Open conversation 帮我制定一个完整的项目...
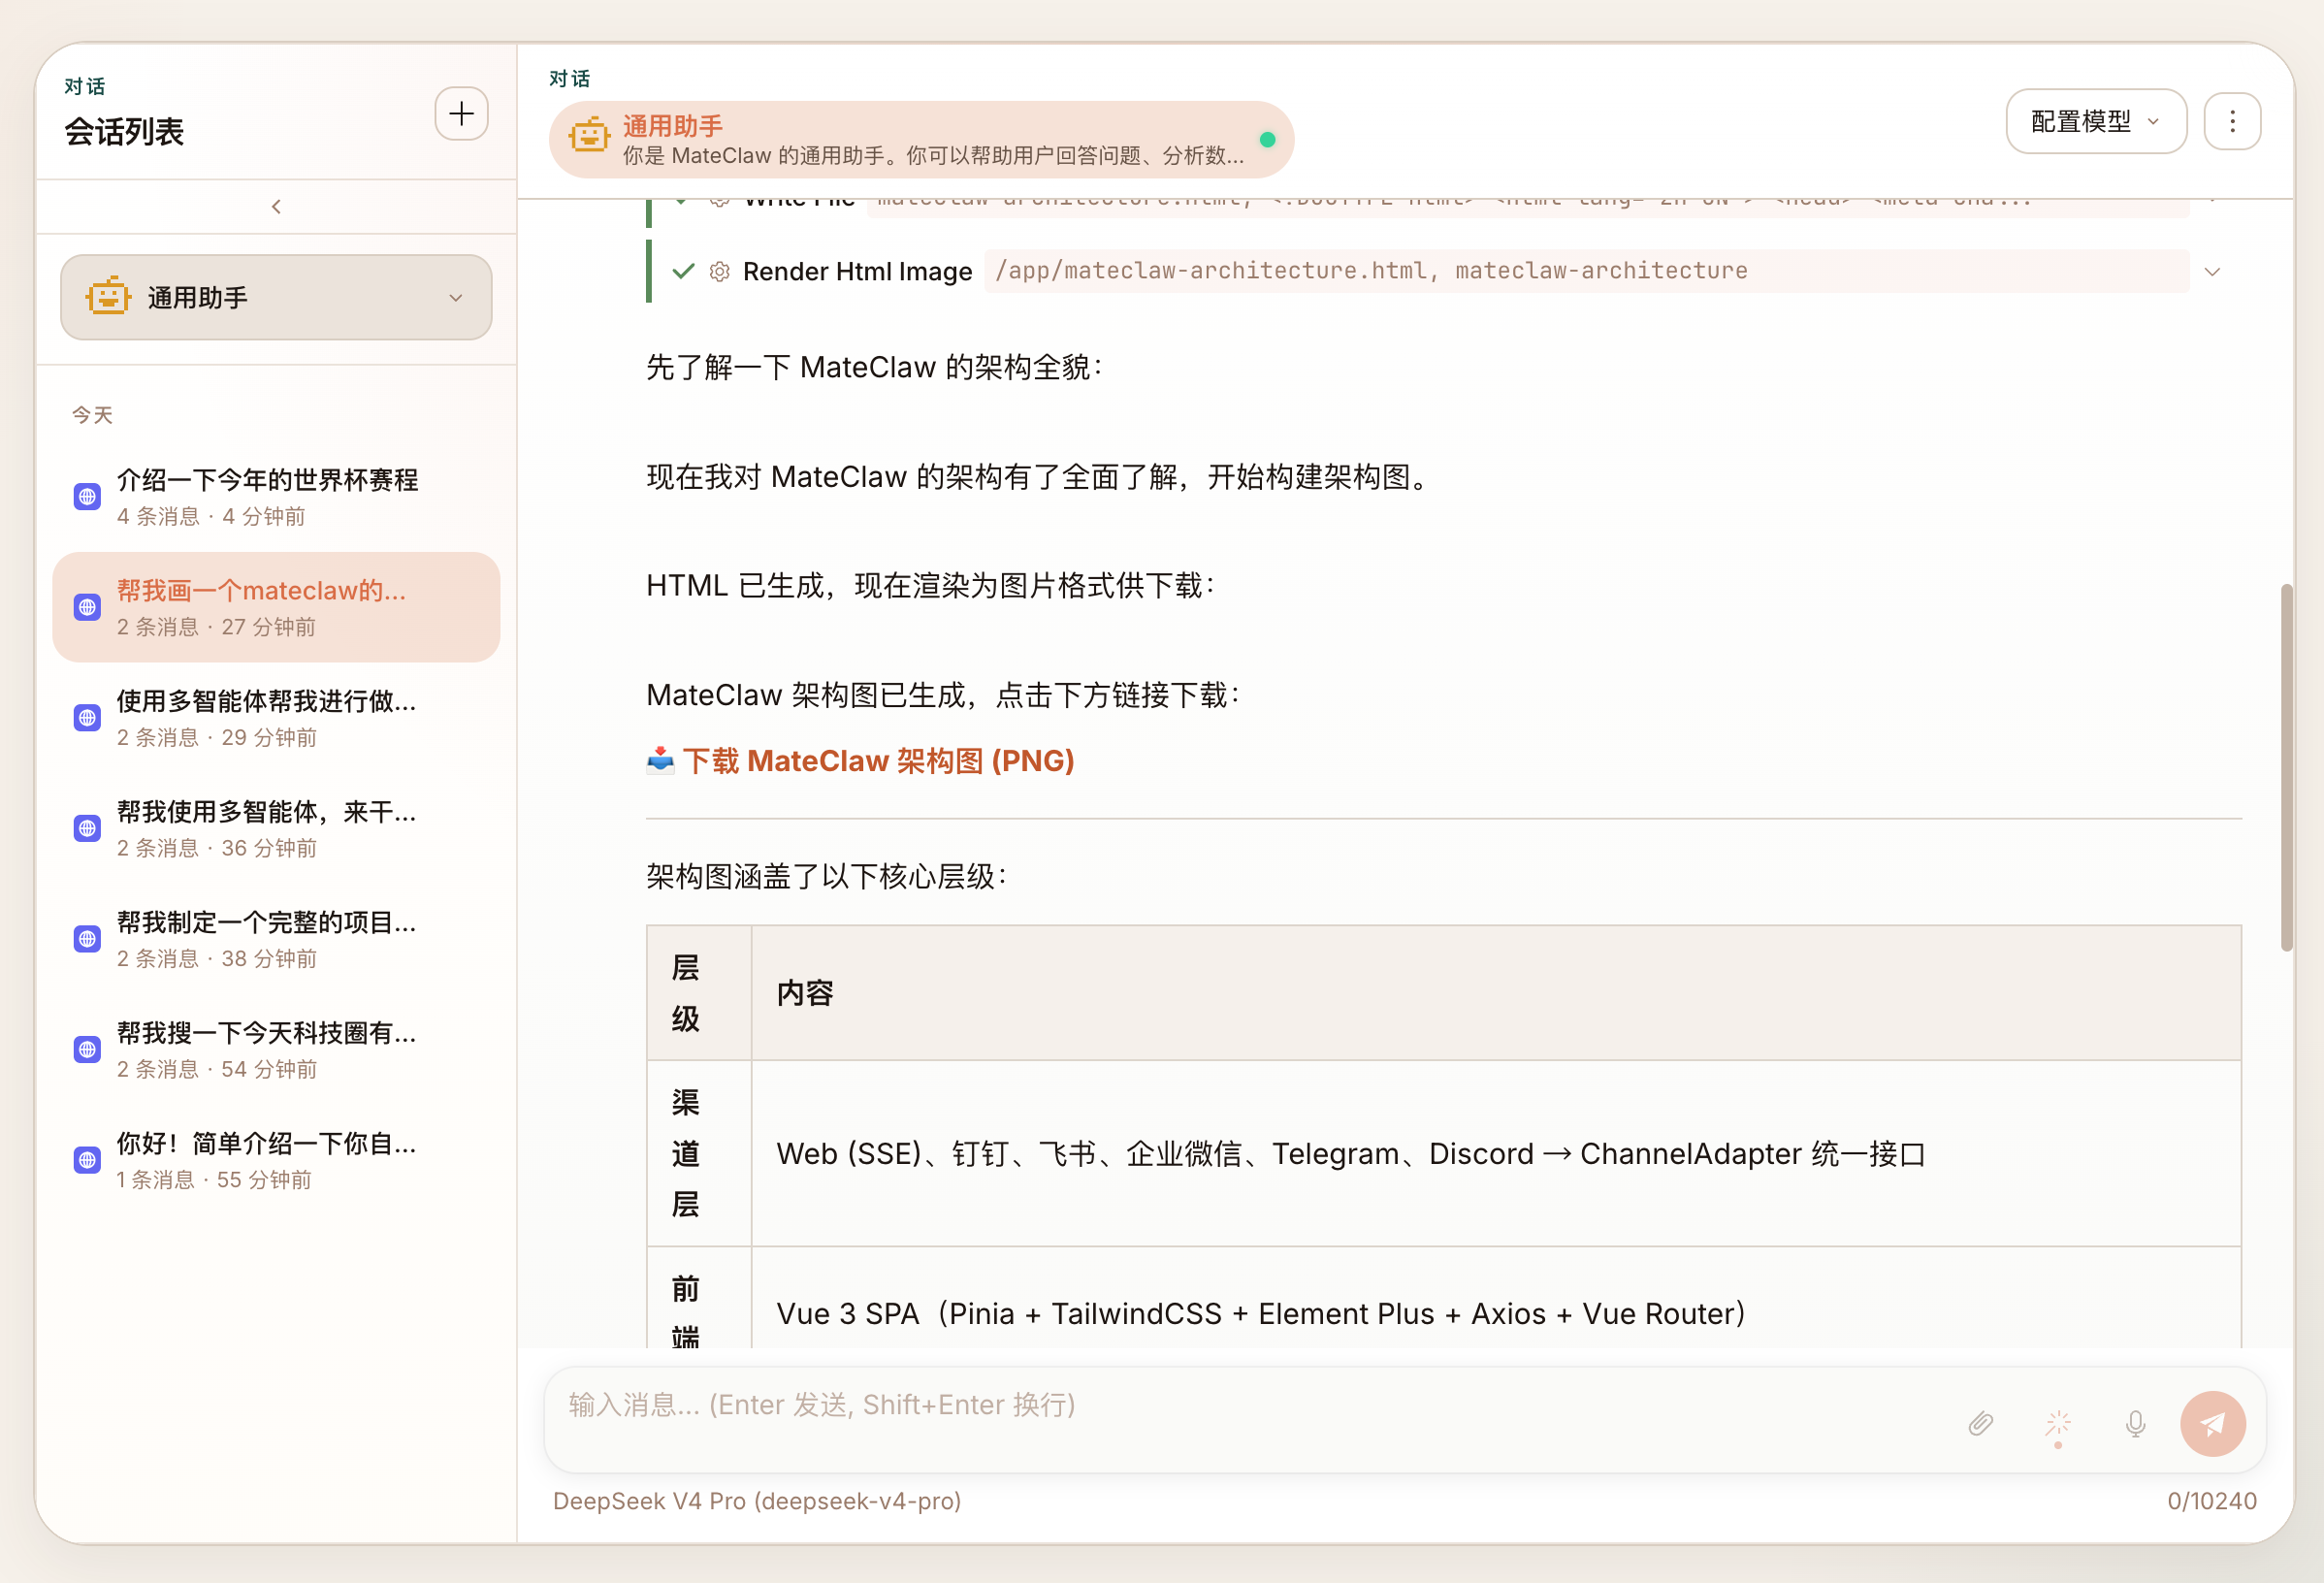The image size is (2324, 1583). click(x=276, y=939)
